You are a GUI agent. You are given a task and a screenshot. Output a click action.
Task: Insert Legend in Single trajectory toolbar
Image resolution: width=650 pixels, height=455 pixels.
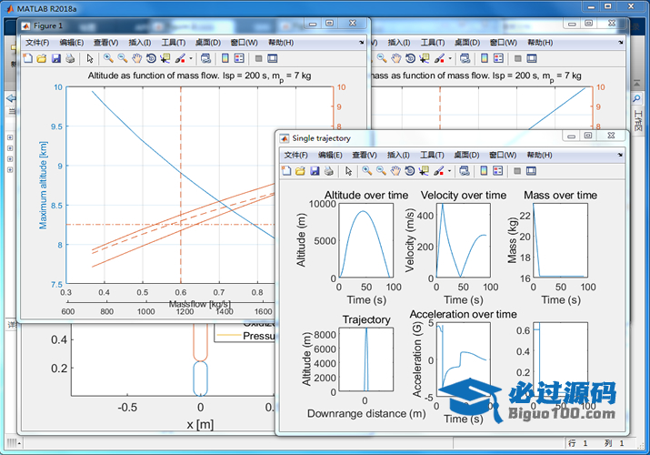point(498,171)
